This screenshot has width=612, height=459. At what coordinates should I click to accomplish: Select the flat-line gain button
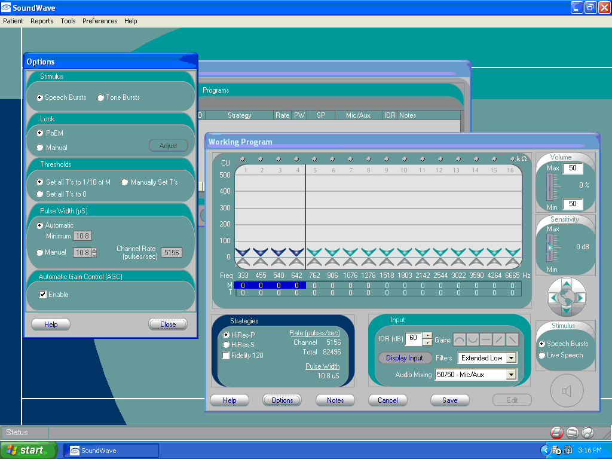[x=486, y=339]
